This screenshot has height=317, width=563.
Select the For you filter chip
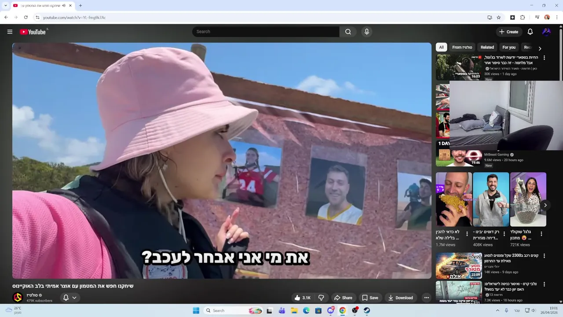tap(509, 47)
